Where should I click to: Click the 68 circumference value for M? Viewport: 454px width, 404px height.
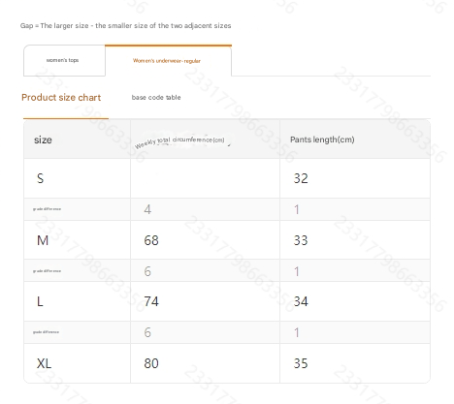pyautogui.click(x=151, y=240)
